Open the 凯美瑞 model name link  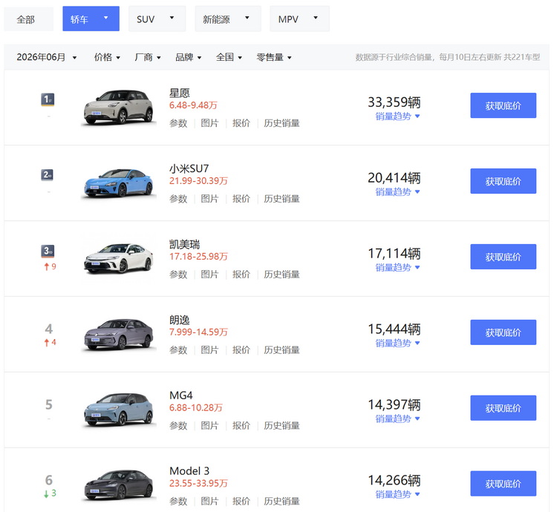184,244
